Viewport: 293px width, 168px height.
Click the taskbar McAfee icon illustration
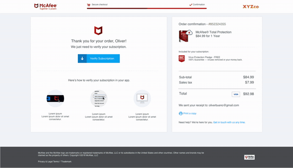coord(55,98)
